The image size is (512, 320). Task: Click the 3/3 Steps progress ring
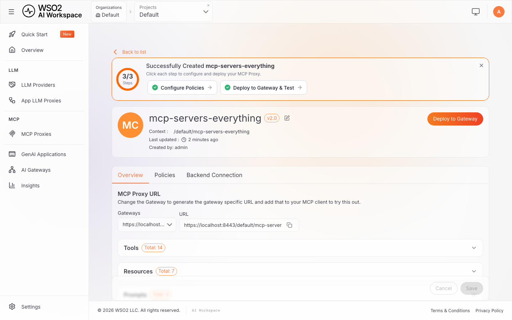point(128,79)
